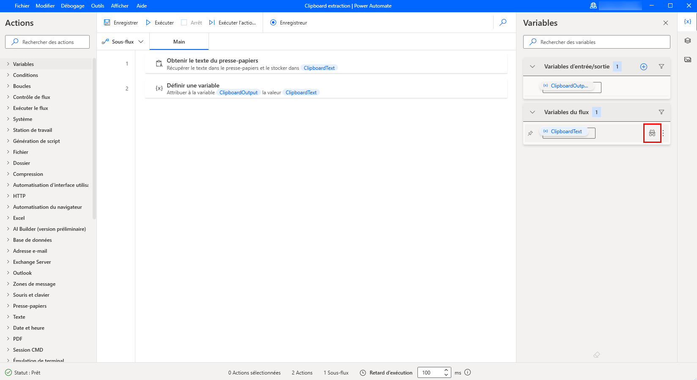This screenshot has width=697, height=380.
Task: Select action 2 variable {x} icon
Action: click(x=159, y=88)
